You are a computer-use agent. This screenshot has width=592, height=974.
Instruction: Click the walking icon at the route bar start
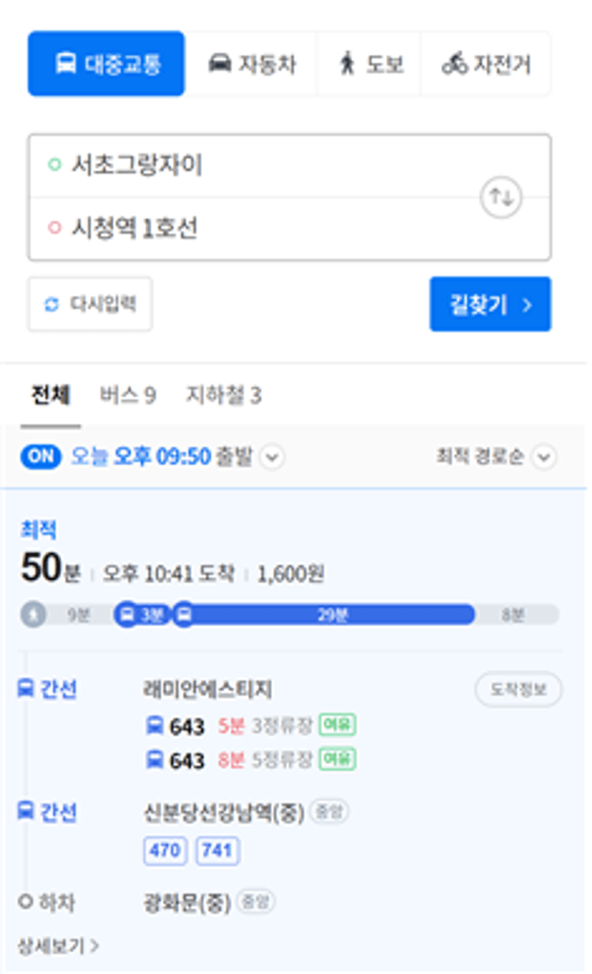pyautogui.click(x=33, y=614)
